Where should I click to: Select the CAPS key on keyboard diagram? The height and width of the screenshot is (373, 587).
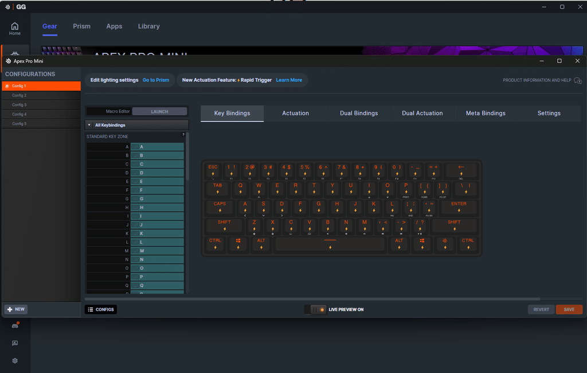(220, 207)
